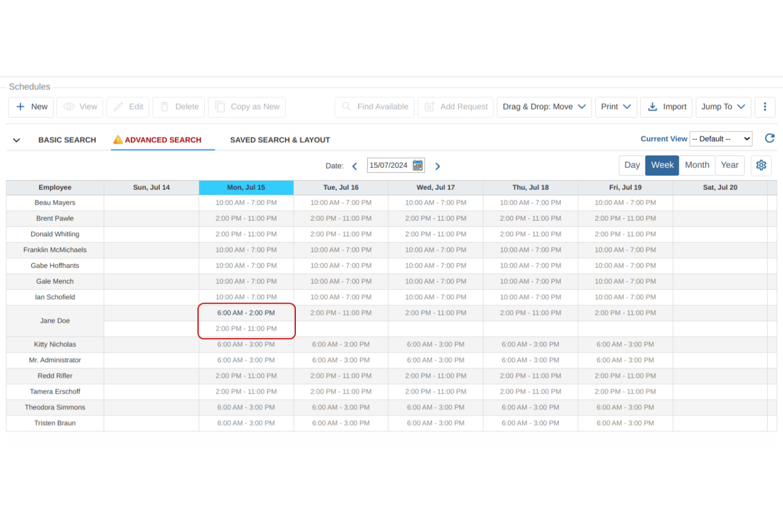
Task: Open the schedule settings gear
Action: [x=761, y=165]
